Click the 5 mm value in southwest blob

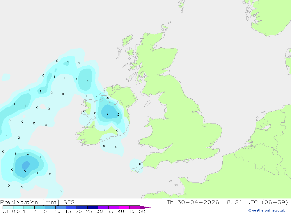point(25,171)
